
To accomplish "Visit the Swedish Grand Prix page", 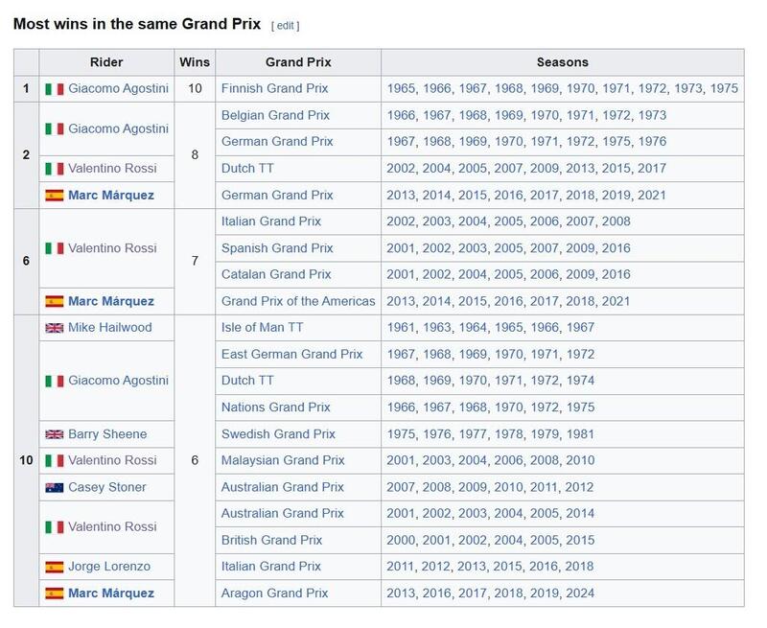I will point(278,434).
